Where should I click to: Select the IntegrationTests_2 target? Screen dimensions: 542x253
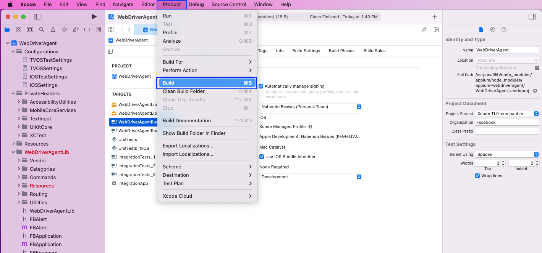pos(134,166)
